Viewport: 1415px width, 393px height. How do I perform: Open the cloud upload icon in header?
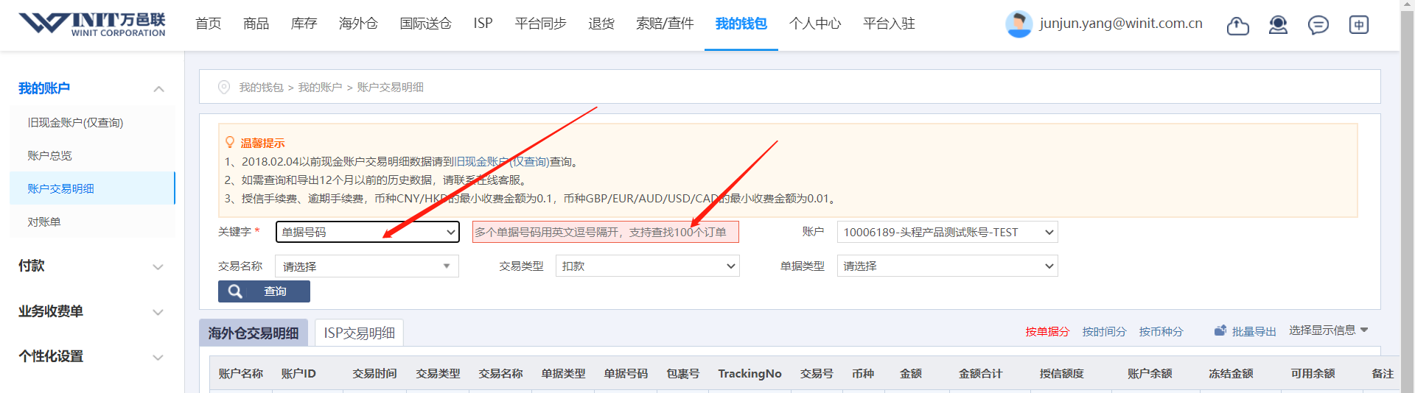tap(1237, 26)
